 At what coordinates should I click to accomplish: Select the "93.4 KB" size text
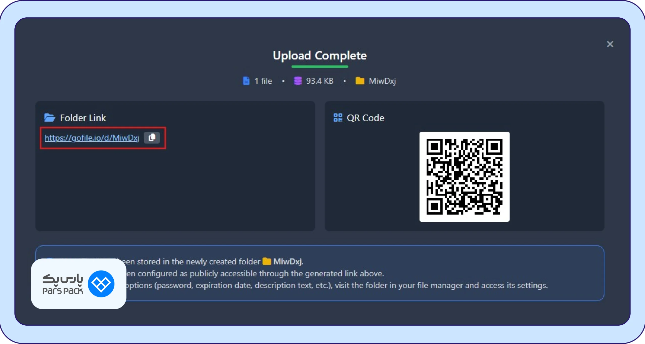click(320, 81)
